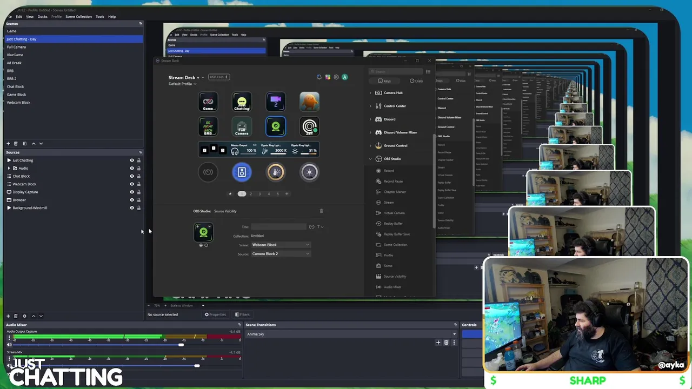Select the highlighted green webcam key
This screenshot has width=692, height=389.
click(x=276, y=126)
